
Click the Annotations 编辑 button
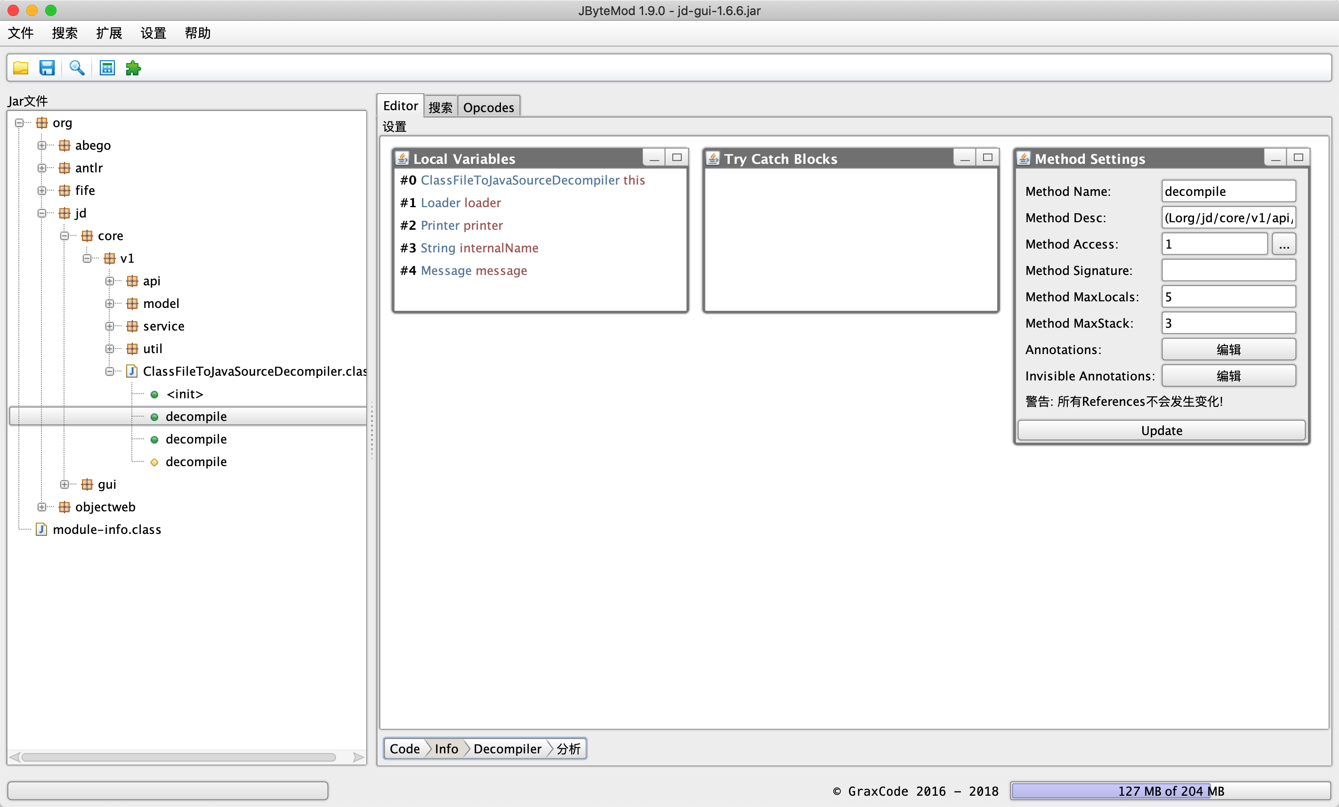pos(1228,349)
